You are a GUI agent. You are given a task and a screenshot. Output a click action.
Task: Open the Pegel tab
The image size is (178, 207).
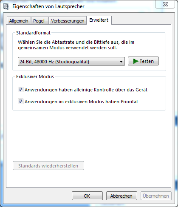pos(39,21)
